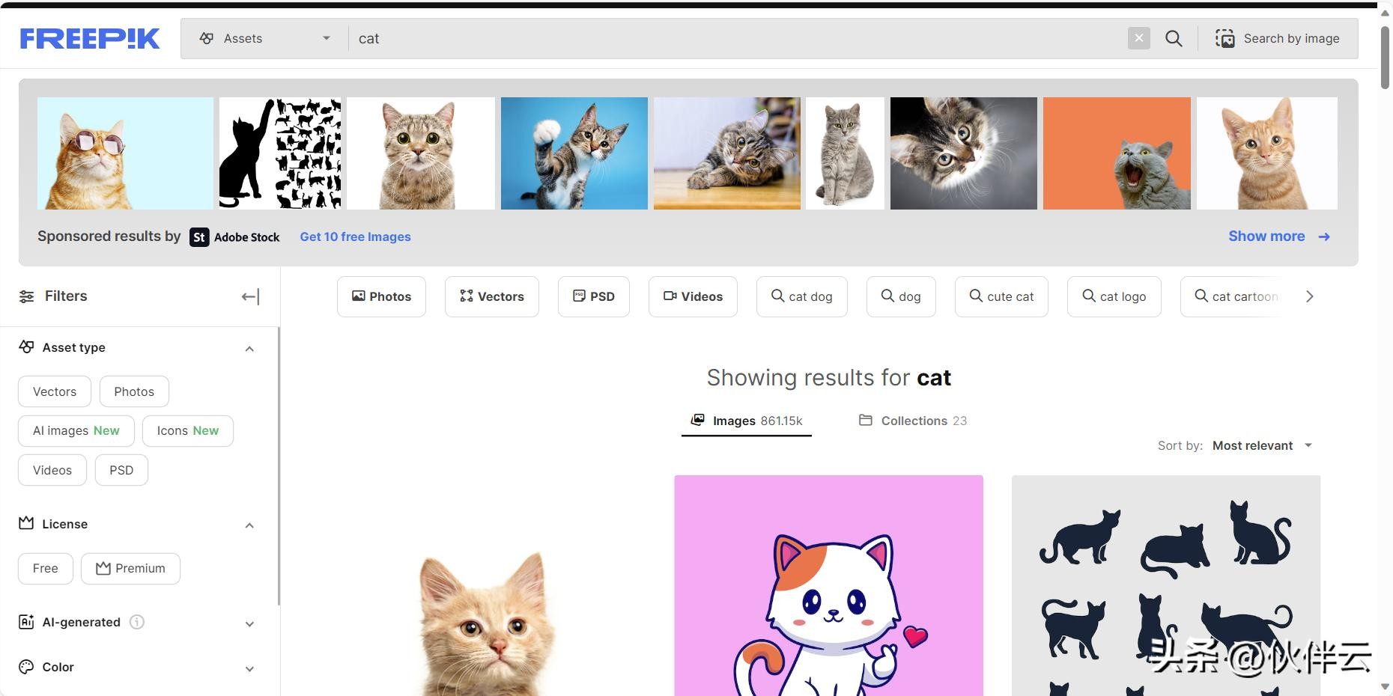Click the AI-generated info icon
This screenshot has width=1393, height=696.
point(137,622)
